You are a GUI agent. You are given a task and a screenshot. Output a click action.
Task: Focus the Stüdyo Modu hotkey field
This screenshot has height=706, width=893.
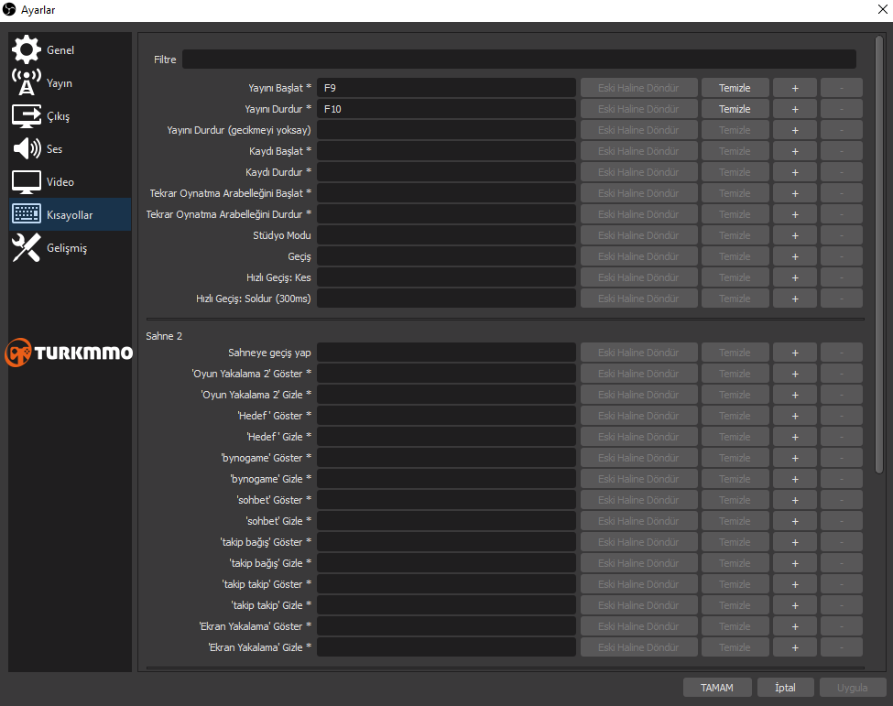pyautogui.click(x=446, y=235)
